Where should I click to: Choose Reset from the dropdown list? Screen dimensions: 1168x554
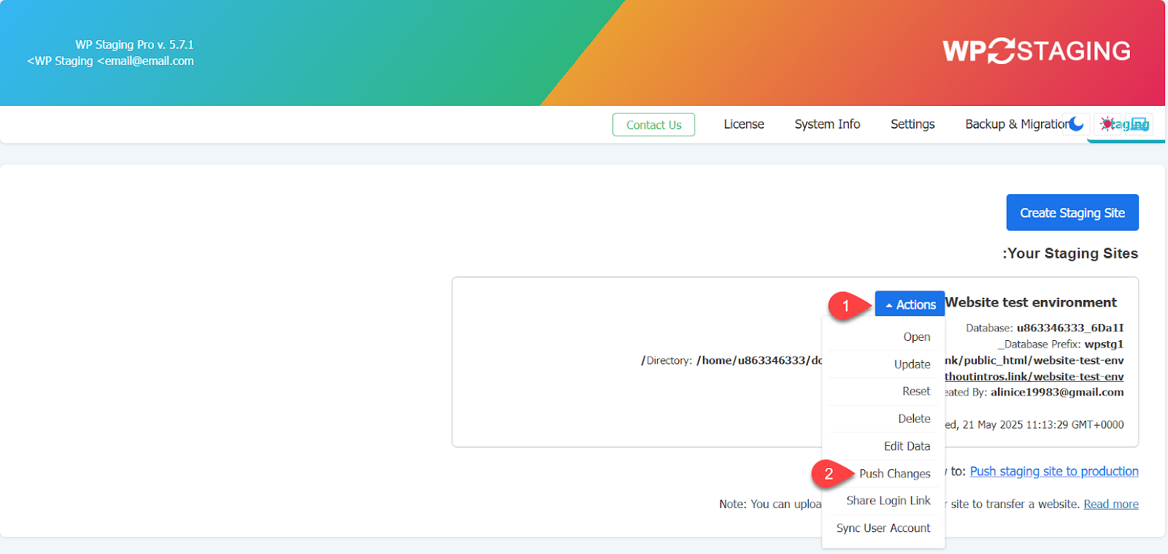(x=915, y=391)
